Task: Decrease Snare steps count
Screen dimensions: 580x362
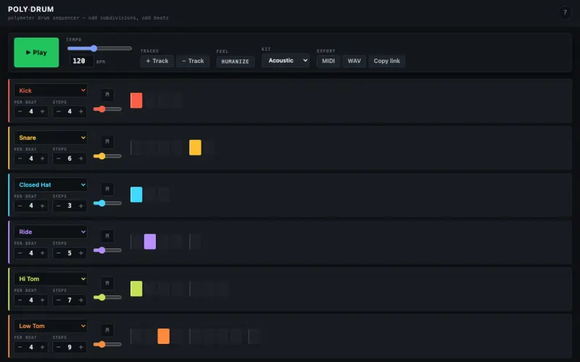Action: point(59,159)
